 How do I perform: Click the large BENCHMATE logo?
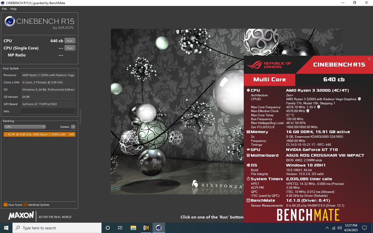[x=308, y=215]
